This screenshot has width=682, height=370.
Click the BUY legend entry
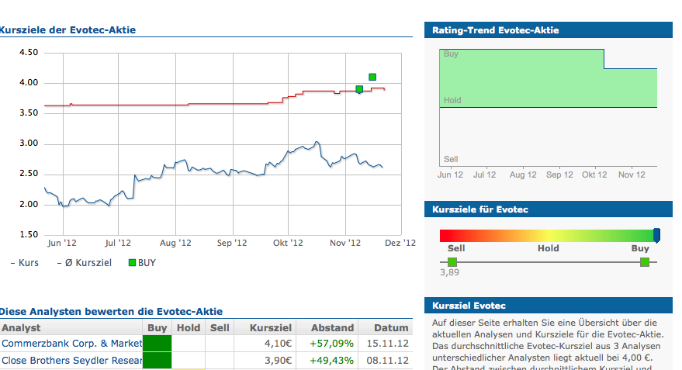(142, 263)
